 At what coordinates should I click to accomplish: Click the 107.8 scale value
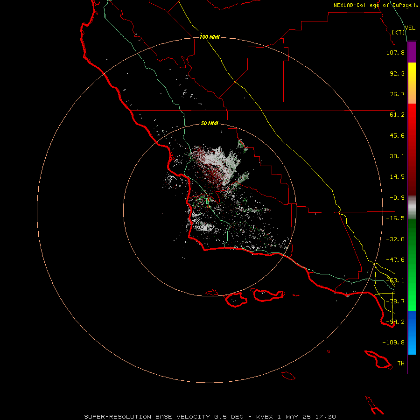(x=395, y=52)
